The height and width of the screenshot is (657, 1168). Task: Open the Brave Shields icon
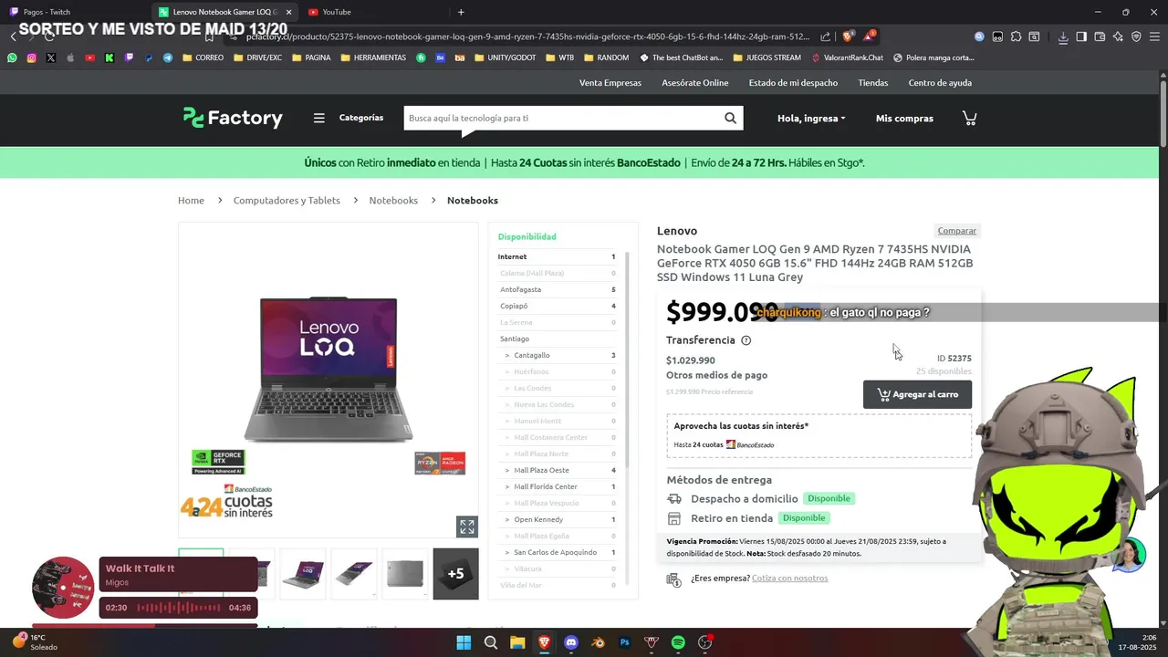point(848,36)
